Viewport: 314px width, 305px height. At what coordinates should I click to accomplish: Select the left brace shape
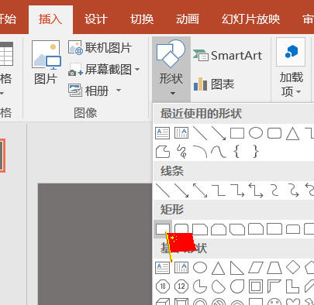pyautogui.click(x=236, y=151)
